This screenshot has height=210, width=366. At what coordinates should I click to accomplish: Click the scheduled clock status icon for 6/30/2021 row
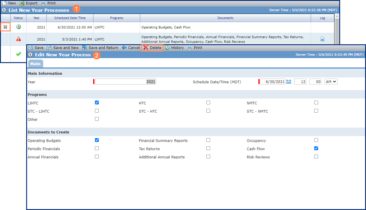point(19,27)
